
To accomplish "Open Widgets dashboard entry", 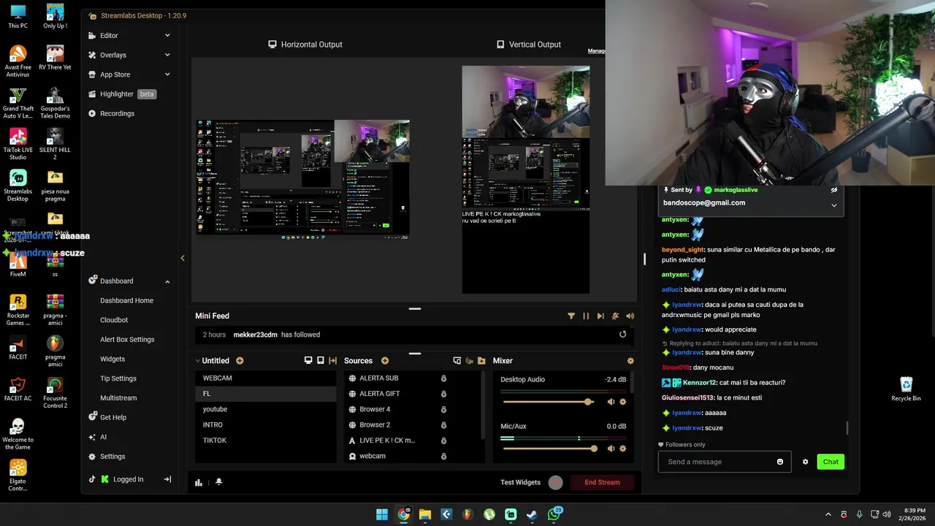I will click(112, 359).
